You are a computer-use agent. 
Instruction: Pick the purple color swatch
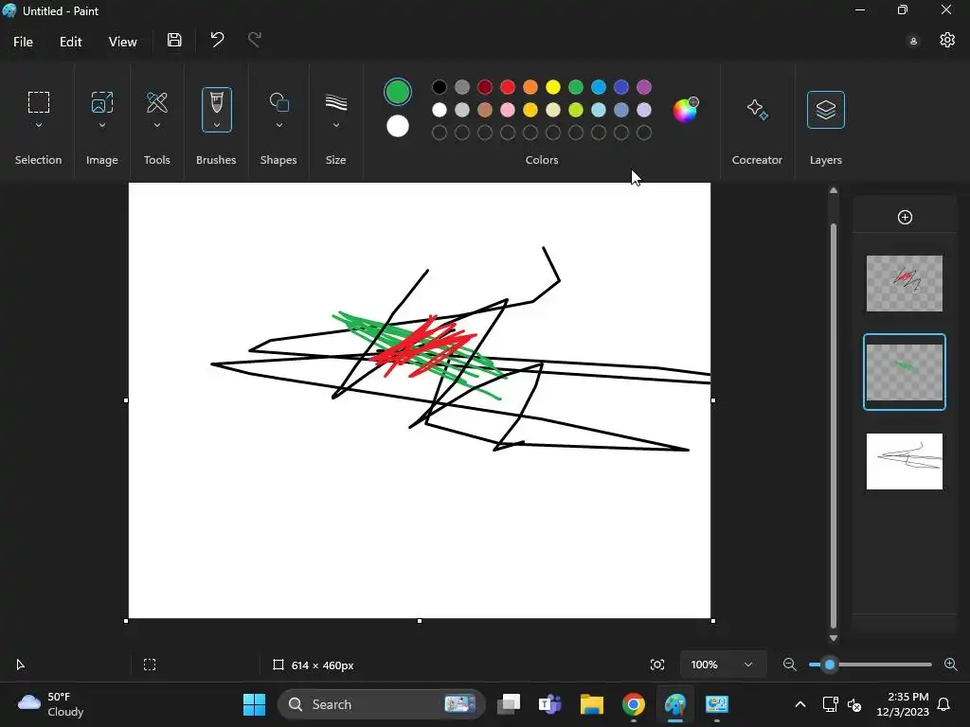coord(644,87)
